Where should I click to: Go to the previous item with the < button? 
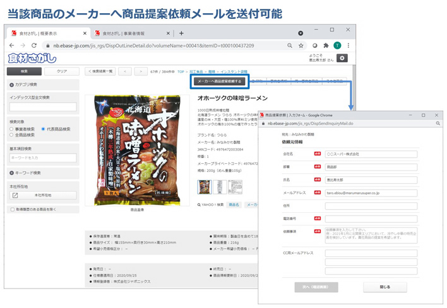tap(125, 71)
